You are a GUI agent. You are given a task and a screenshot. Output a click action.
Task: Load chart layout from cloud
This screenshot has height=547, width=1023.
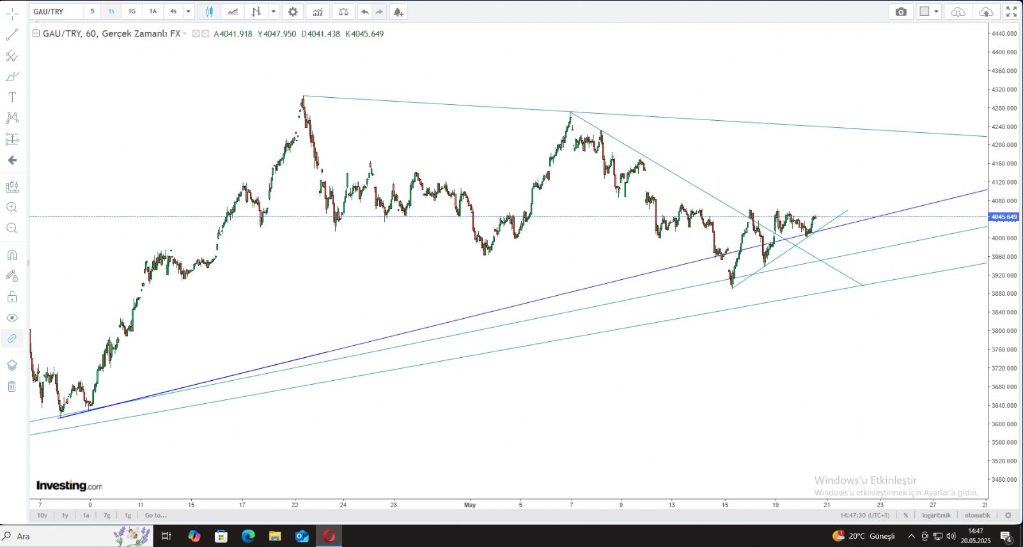tap(958, 12)
